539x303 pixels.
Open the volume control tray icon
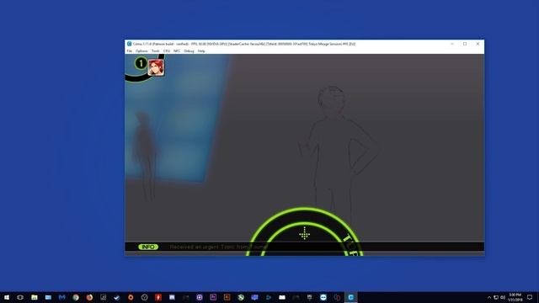(503, 297)
